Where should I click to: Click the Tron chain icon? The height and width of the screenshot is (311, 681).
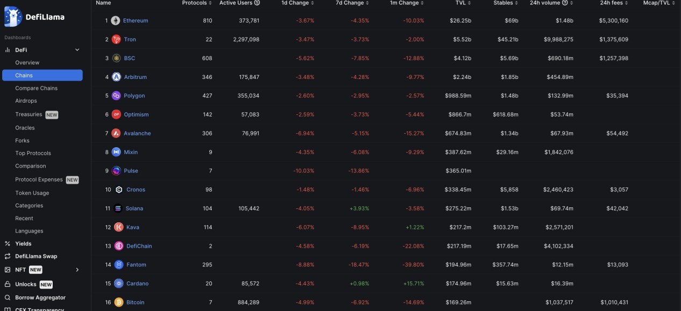[x=116, y=39]
